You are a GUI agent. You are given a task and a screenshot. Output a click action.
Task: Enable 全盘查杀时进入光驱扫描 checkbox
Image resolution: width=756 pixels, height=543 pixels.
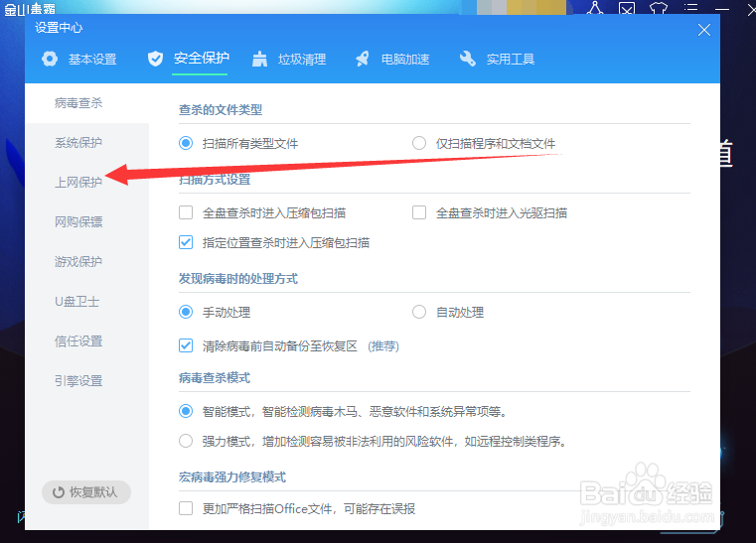pyautogui.click(x=419, y=212)
